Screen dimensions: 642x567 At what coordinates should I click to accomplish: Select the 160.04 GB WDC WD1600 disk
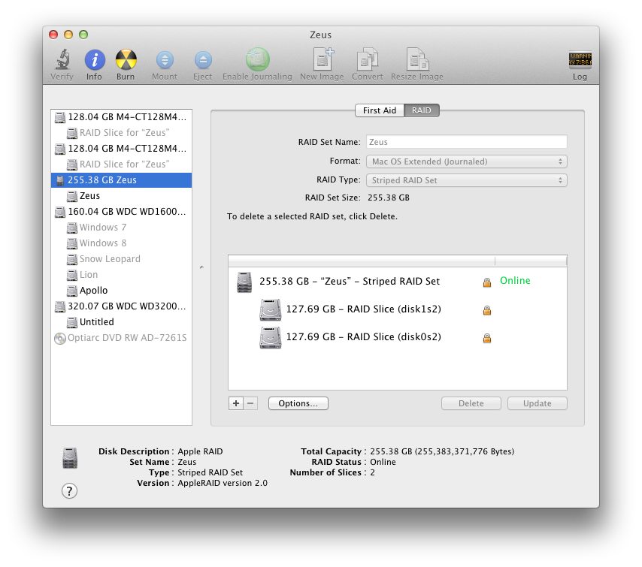coord(121,212)
